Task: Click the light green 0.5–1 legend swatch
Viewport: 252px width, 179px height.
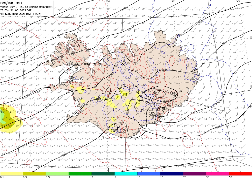Action: click(57, 173)
